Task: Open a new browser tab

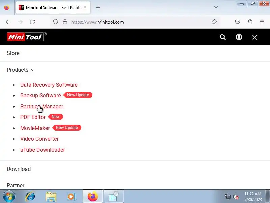Action: (x=98, y=7)
